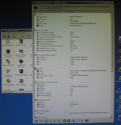Open the Tools menu in Sandra

point(19,33)
